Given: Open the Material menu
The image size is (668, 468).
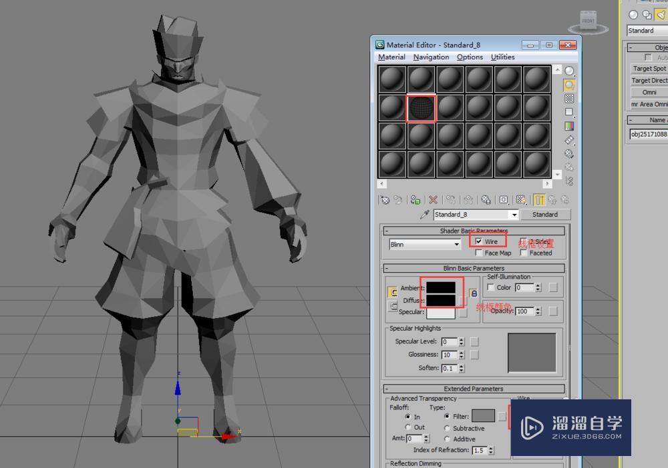Looking at the screenshot, I should (391, 57).
